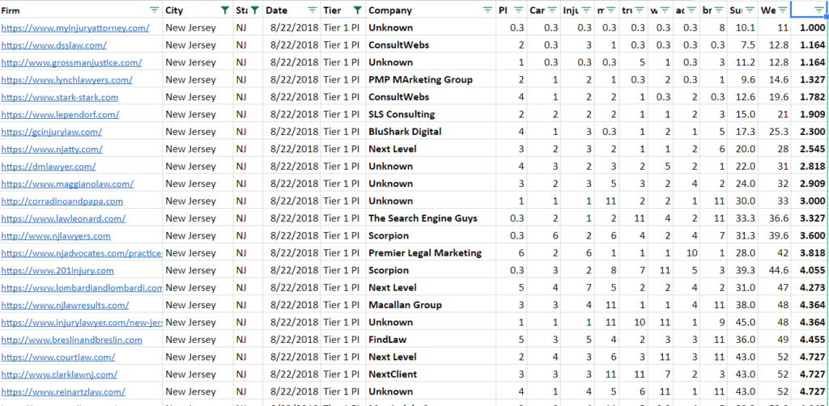Open the Car column filter icon
829x406 pixels.
tap(552, 10)
